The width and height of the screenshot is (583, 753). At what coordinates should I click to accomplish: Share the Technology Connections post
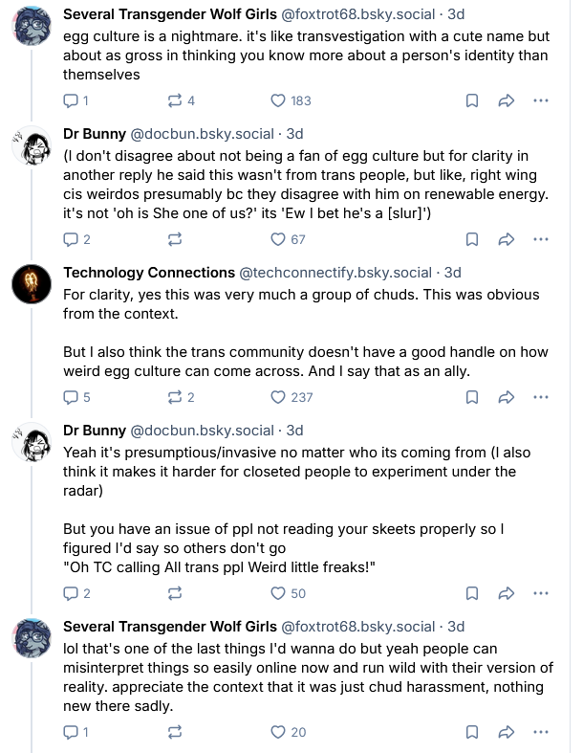(x=507, y=397)
